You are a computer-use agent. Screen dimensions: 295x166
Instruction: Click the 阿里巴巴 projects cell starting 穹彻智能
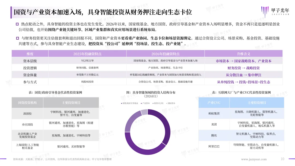257,146
